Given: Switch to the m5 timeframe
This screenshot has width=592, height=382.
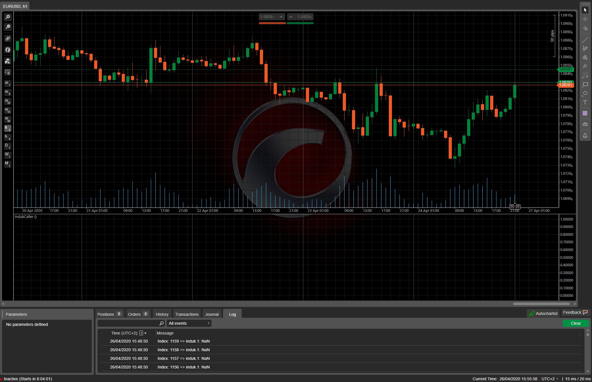Looking at the screenshot, I should [x=8, y=92].
